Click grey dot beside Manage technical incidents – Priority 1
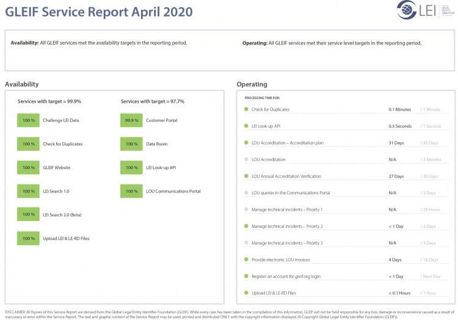The width and height of the screenshot is (458, 320). 246,209
